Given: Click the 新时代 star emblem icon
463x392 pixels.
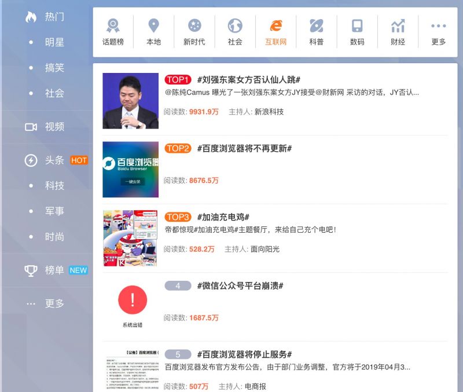Looking at the screenshot, I should tap(194, 25).
